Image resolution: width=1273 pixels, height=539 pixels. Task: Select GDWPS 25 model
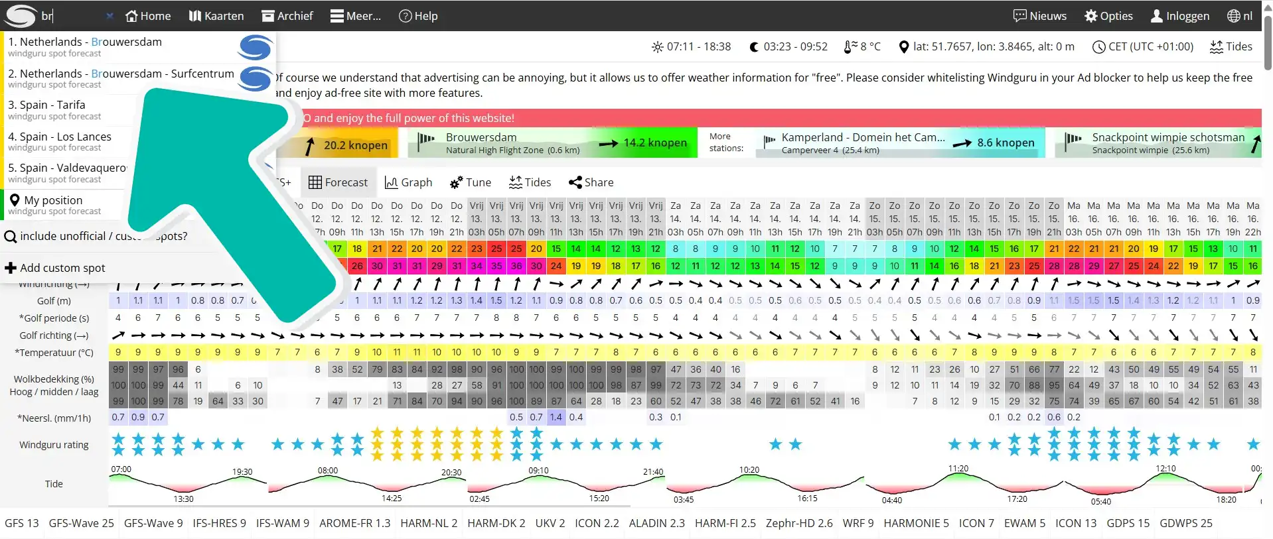1186,523
